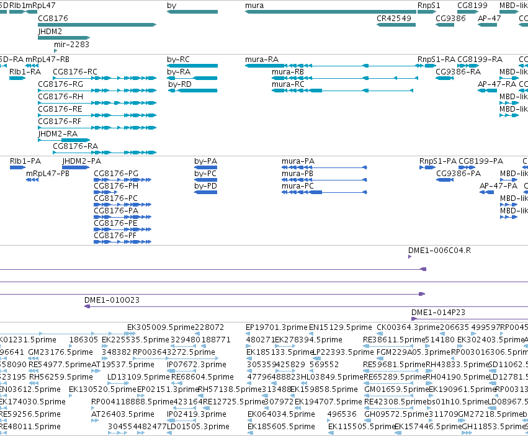The height and width of the screenshot is (436, 528).
Task: Select the GM23176.5prime EST label
Action: tap(61, 352)
